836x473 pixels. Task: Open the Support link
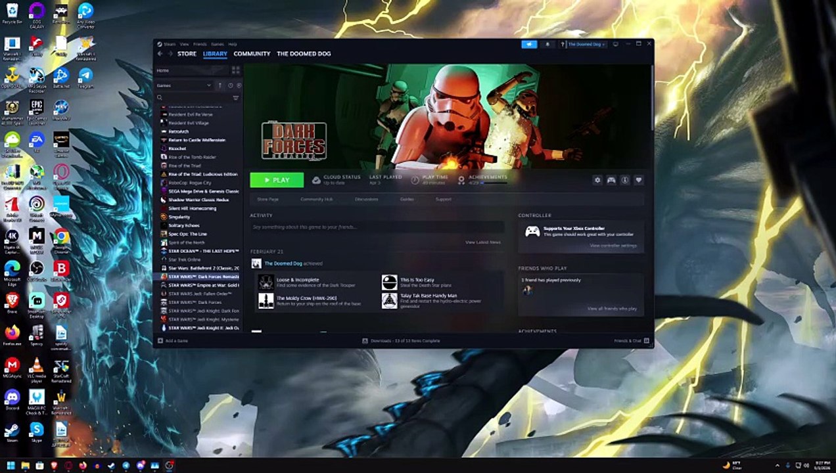pos(444,199)
